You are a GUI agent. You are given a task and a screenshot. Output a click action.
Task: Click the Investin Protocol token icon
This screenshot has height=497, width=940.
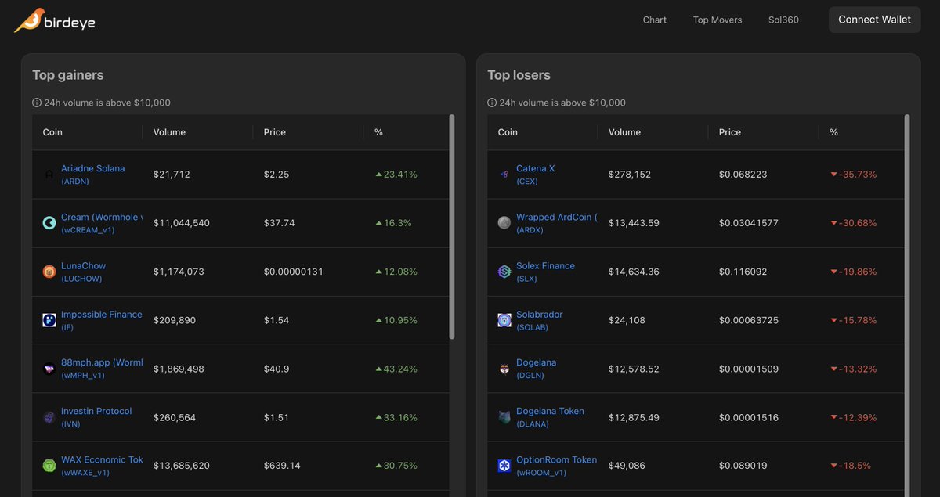tap(49, 417)
